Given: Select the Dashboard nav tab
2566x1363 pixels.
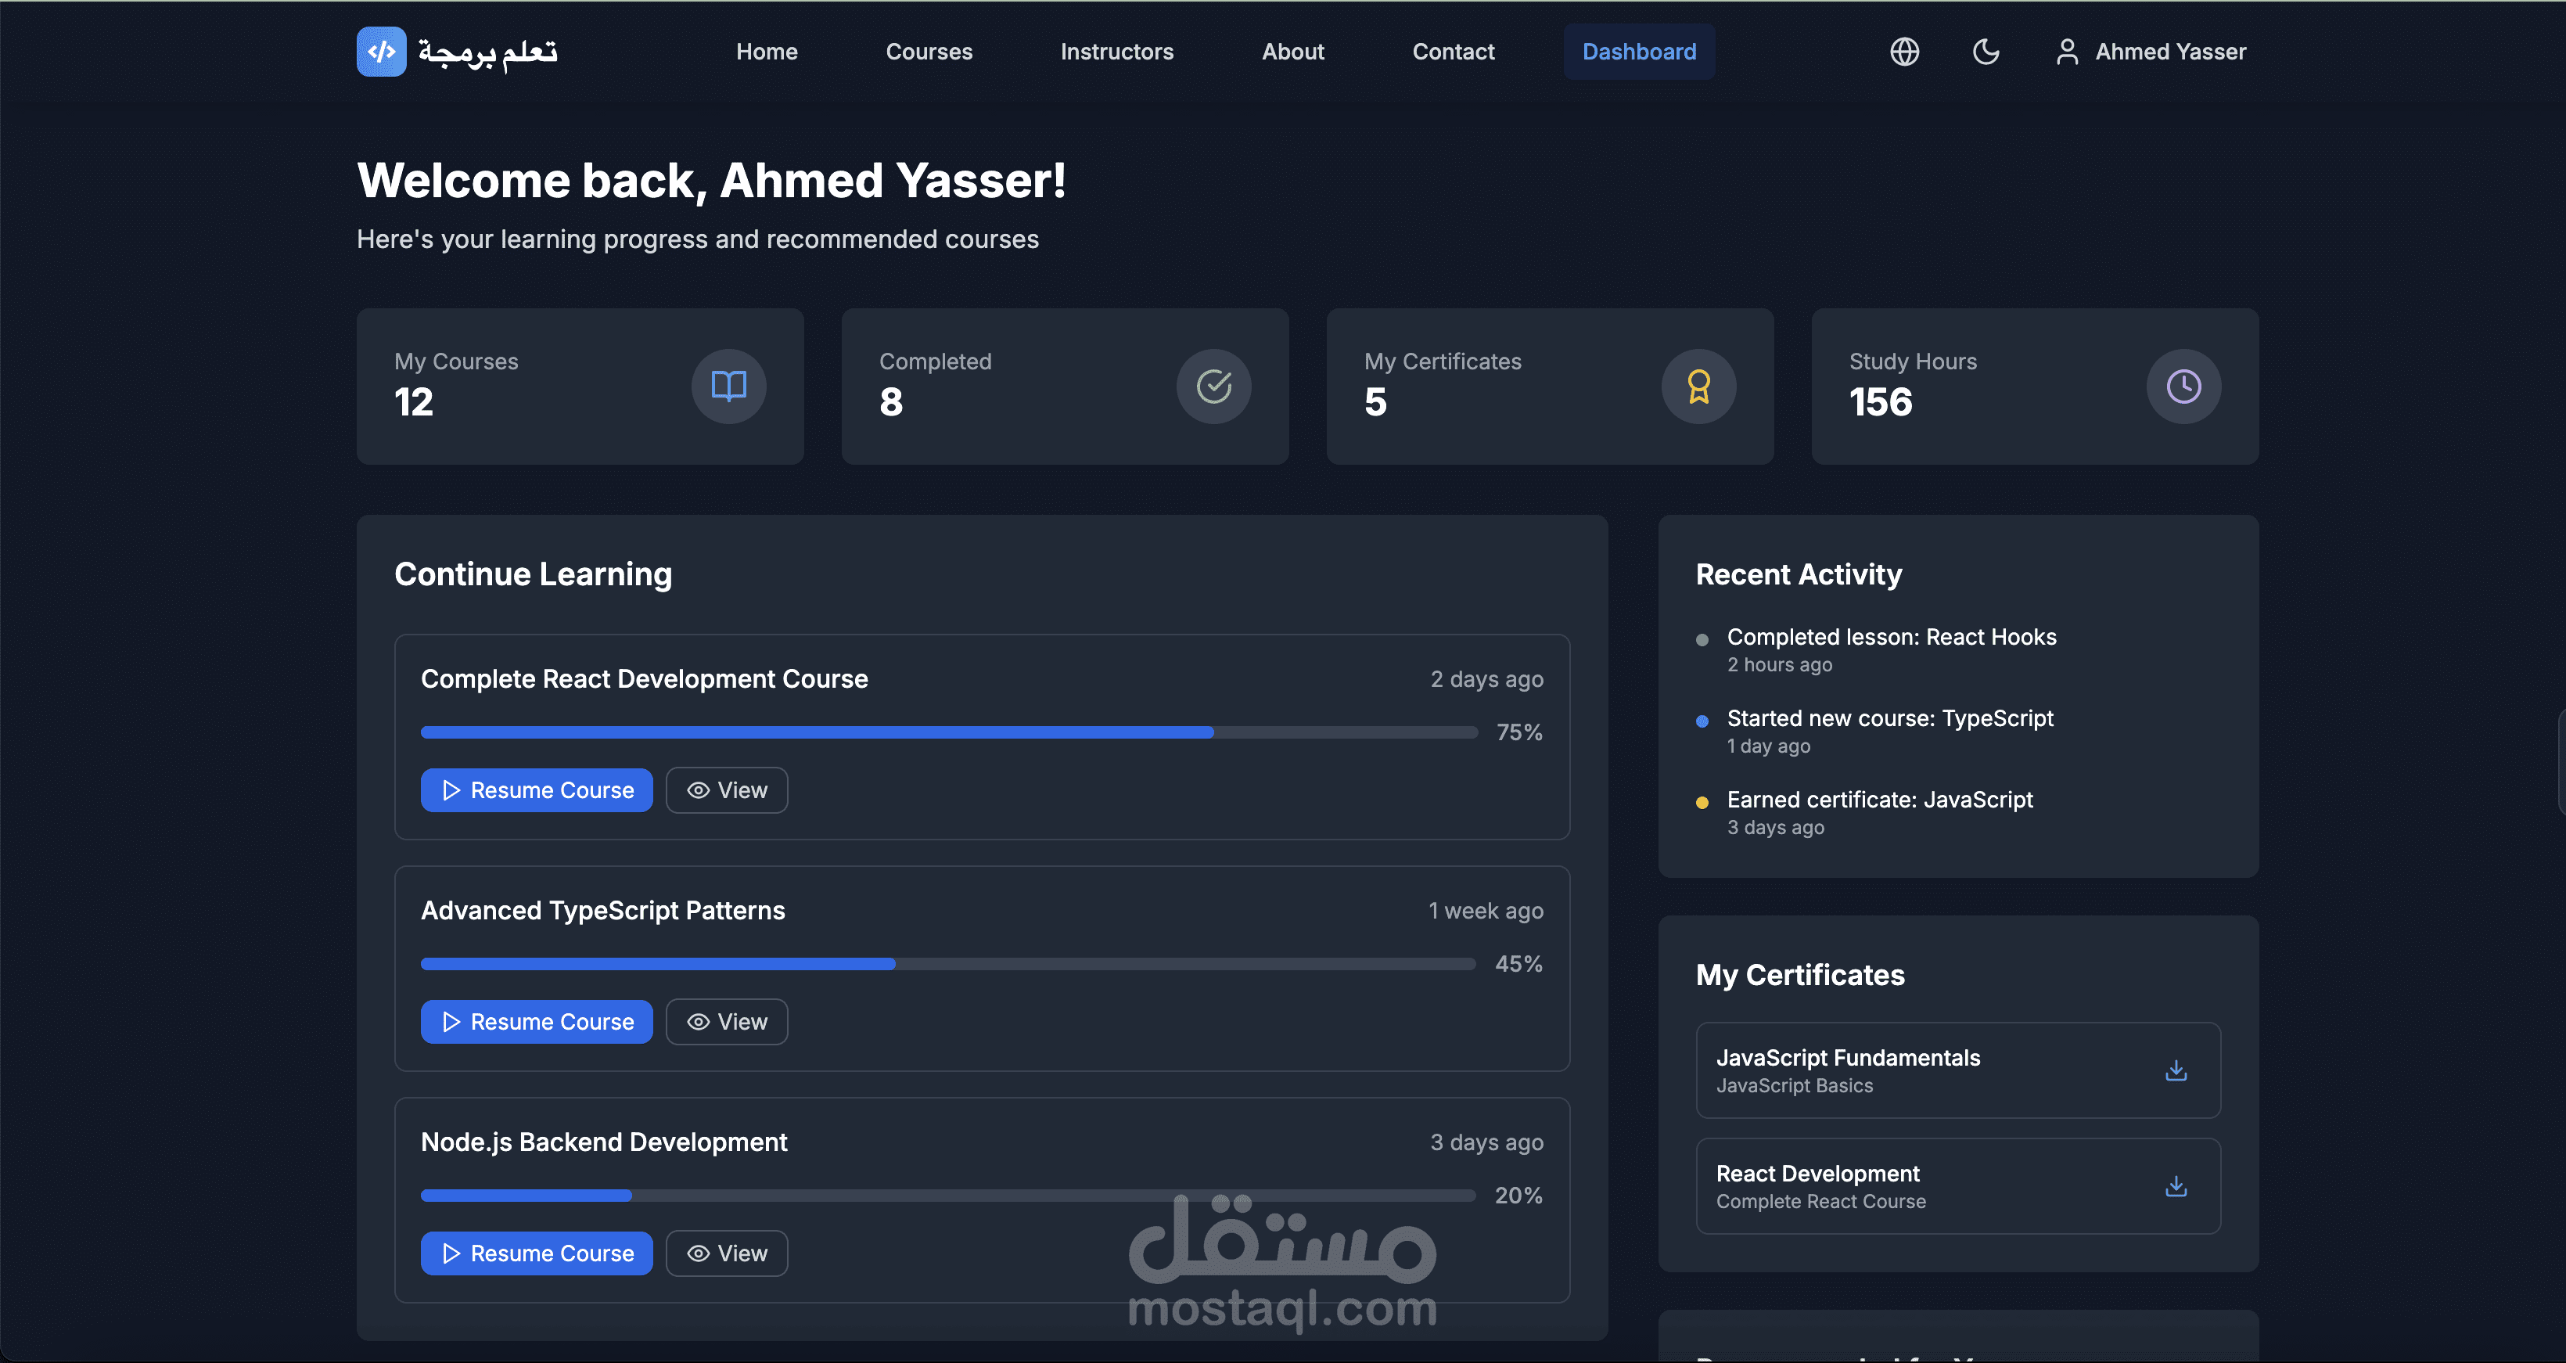Looking at the screenshot, I should point(1639,52).
